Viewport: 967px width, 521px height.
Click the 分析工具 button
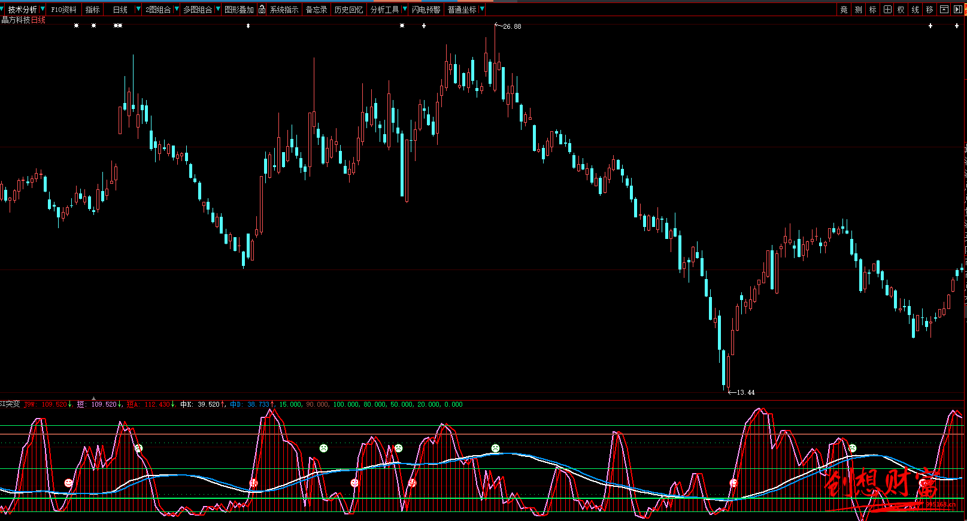pos(384,10)
